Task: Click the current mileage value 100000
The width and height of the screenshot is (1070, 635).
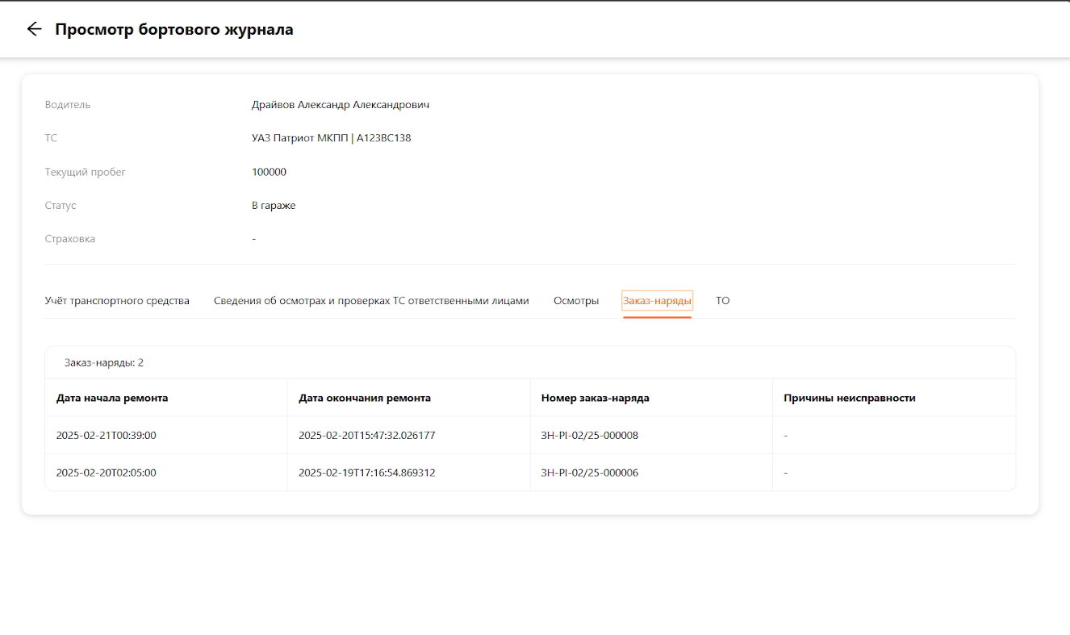Action: tap(269, 172)
